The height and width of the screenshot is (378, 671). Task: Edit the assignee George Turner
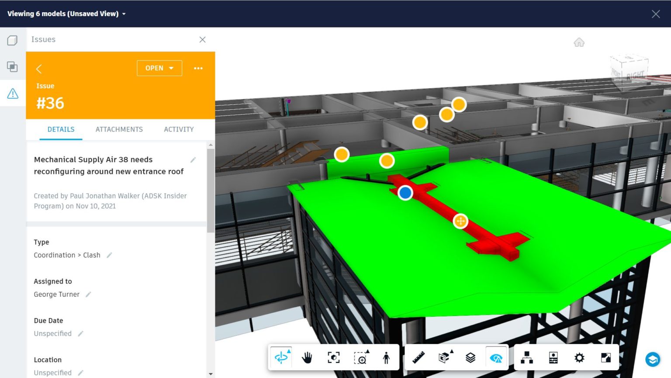88,294
